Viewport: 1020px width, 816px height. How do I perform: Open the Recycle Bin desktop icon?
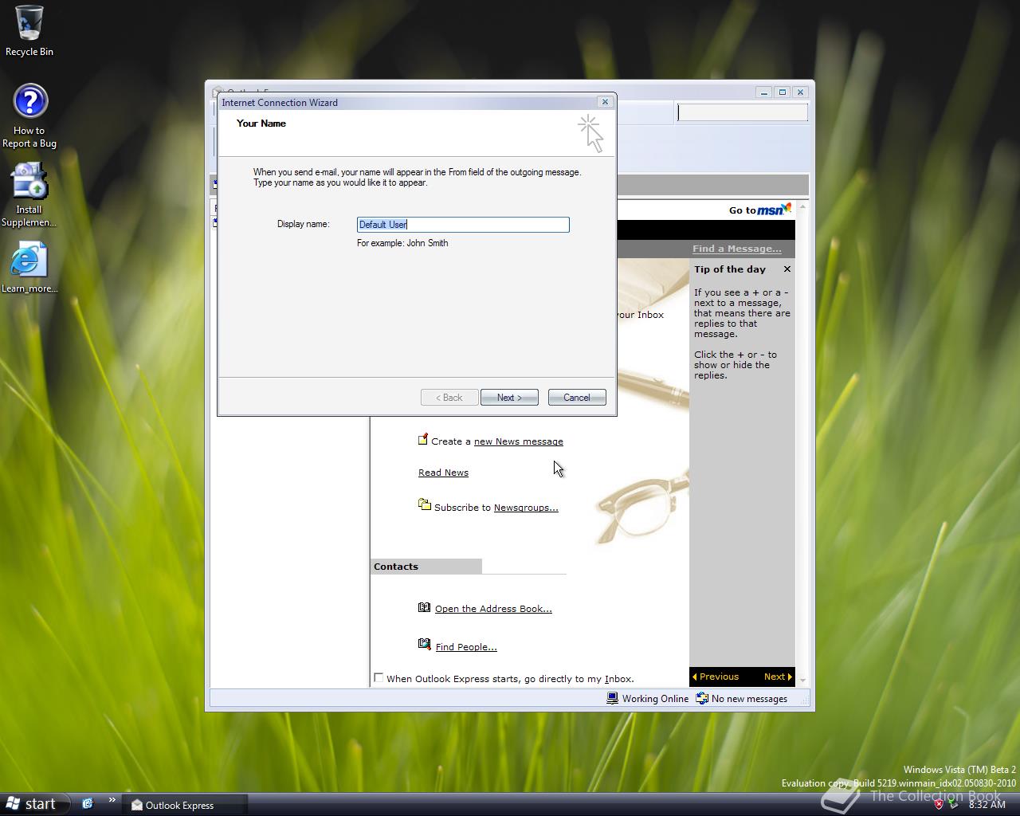coord(29,30)
